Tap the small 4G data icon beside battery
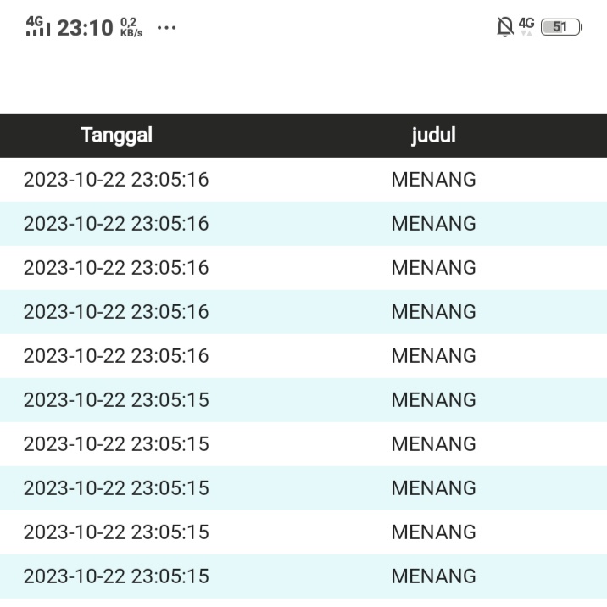The image size is (607, 607). [x=526, y=26]
